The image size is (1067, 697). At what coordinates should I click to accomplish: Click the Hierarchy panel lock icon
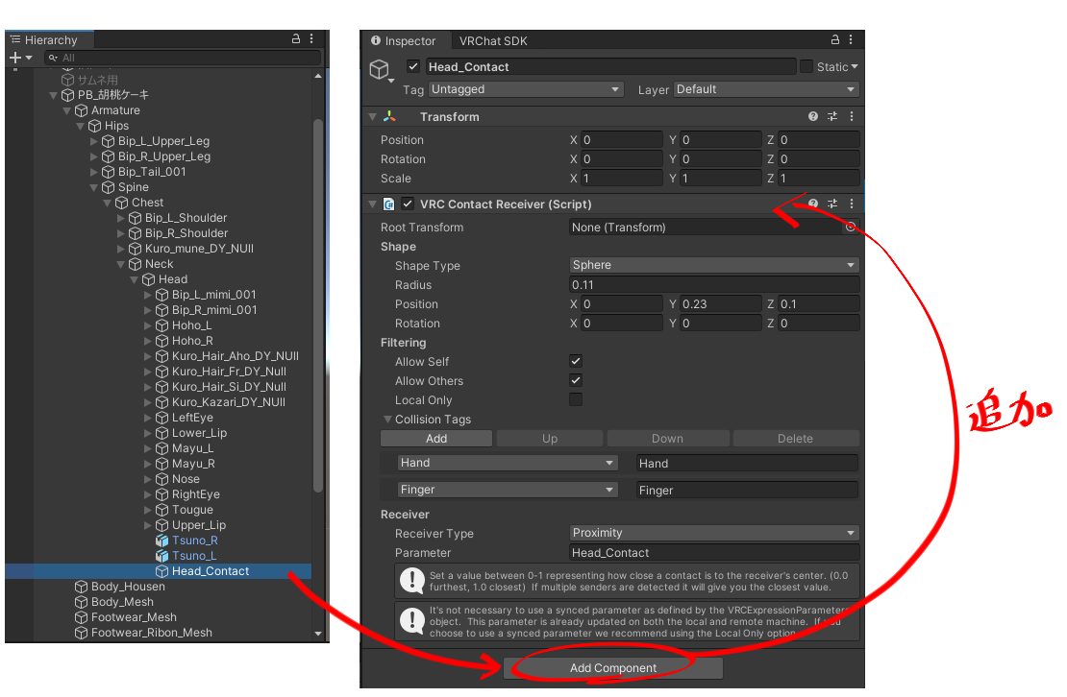[x=296, y=39]
